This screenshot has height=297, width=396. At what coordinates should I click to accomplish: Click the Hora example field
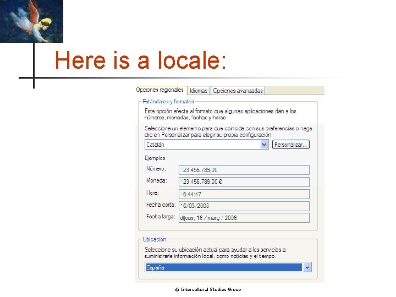coord(244,194)
